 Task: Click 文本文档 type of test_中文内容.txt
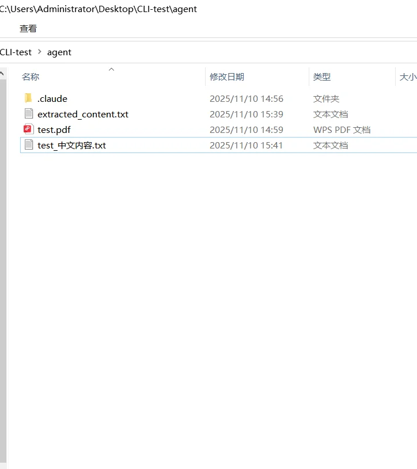tap(331, 146)
